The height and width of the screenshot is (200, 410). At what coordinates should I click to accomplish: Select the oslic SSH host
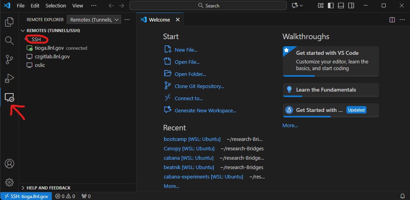(x=78, y=65)
